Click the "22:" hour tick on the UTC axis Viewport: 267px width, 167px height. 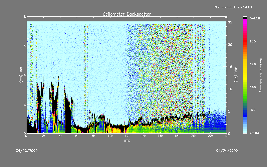pyautogui.click(x=210, y=136)
